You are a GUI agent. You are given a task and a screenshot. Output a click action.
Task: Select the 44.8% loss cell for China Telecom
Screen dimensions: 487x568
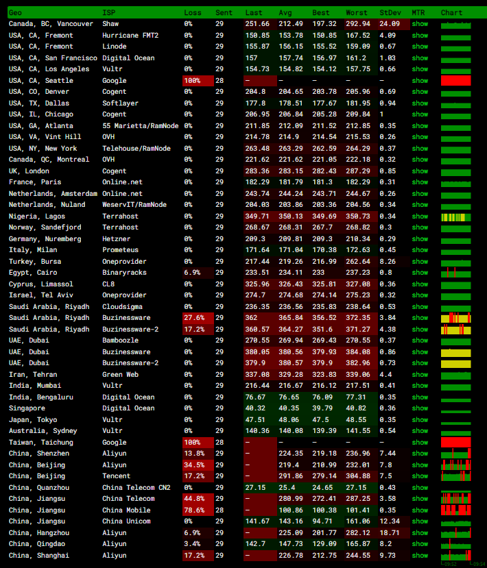point(198,498)
